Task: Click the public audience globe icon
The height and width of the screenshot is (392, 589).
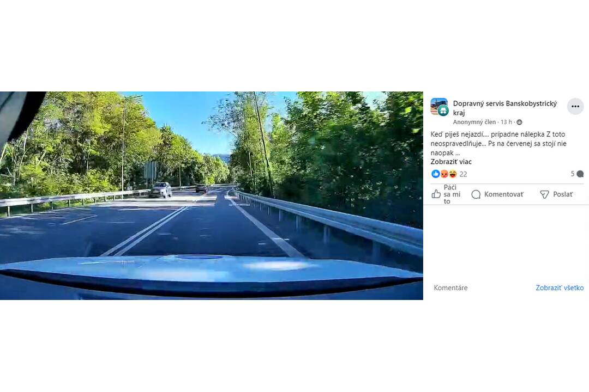Action: [520, 122]
